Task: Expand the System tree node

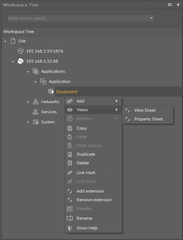Action: (x=28, y=122)
